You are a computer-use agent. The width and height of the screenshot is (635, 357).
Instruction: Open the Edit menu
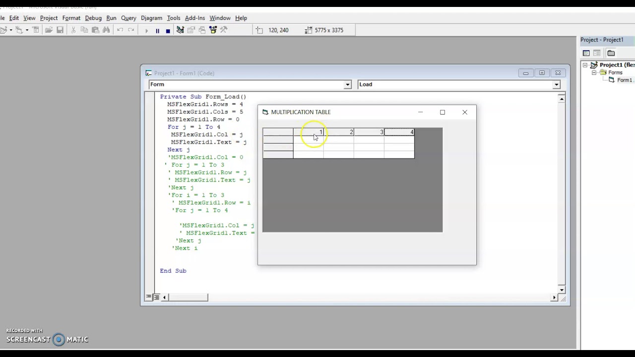click(14, 18)
